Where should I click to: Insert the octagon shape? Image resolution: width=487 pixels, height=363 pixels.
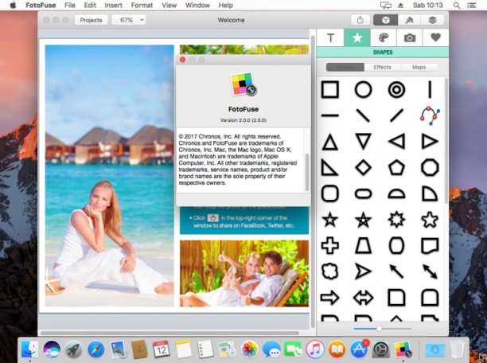coord(430,167)
